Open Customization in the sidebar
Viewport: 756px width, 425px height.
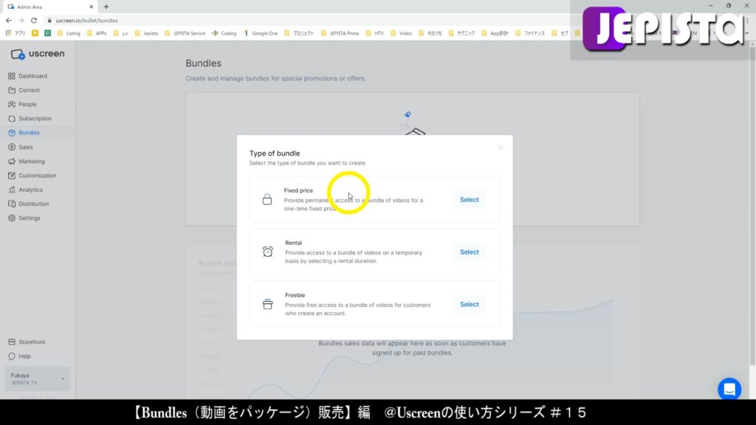click(x=38, y=176)
